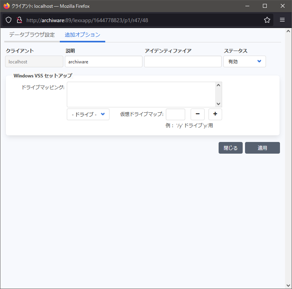This screenshot has height=289, width=292.
Task: Expand the - ドライブ - dropdown
Action: coord(88,114)
